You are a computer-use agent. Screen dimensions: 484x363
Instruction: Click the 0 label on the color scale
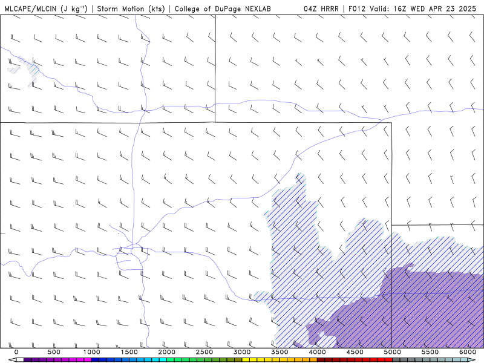16,352
